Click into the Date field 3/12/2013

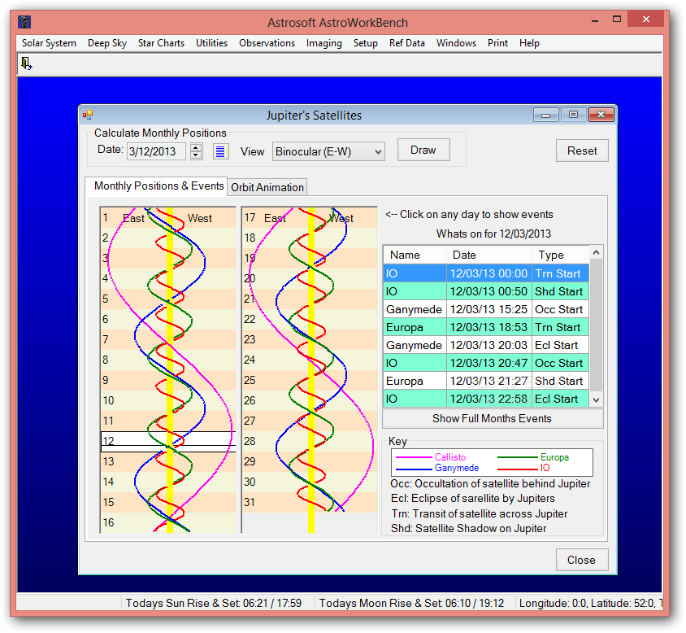pyautogui.click(x=156, y=151)
